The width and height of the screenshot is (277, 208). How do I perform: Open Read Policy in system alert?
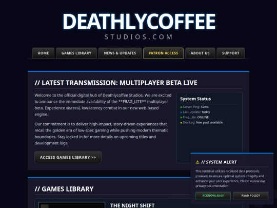pos(251,196)
